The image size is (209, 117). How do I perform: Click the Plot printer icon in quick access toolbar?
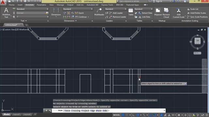(x=25, y=1)
